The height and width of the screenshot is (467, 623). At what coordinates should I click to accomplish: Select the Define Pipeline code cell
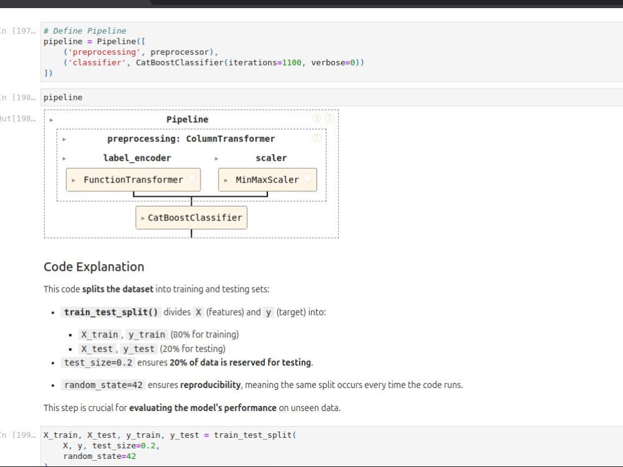[249, 52]
